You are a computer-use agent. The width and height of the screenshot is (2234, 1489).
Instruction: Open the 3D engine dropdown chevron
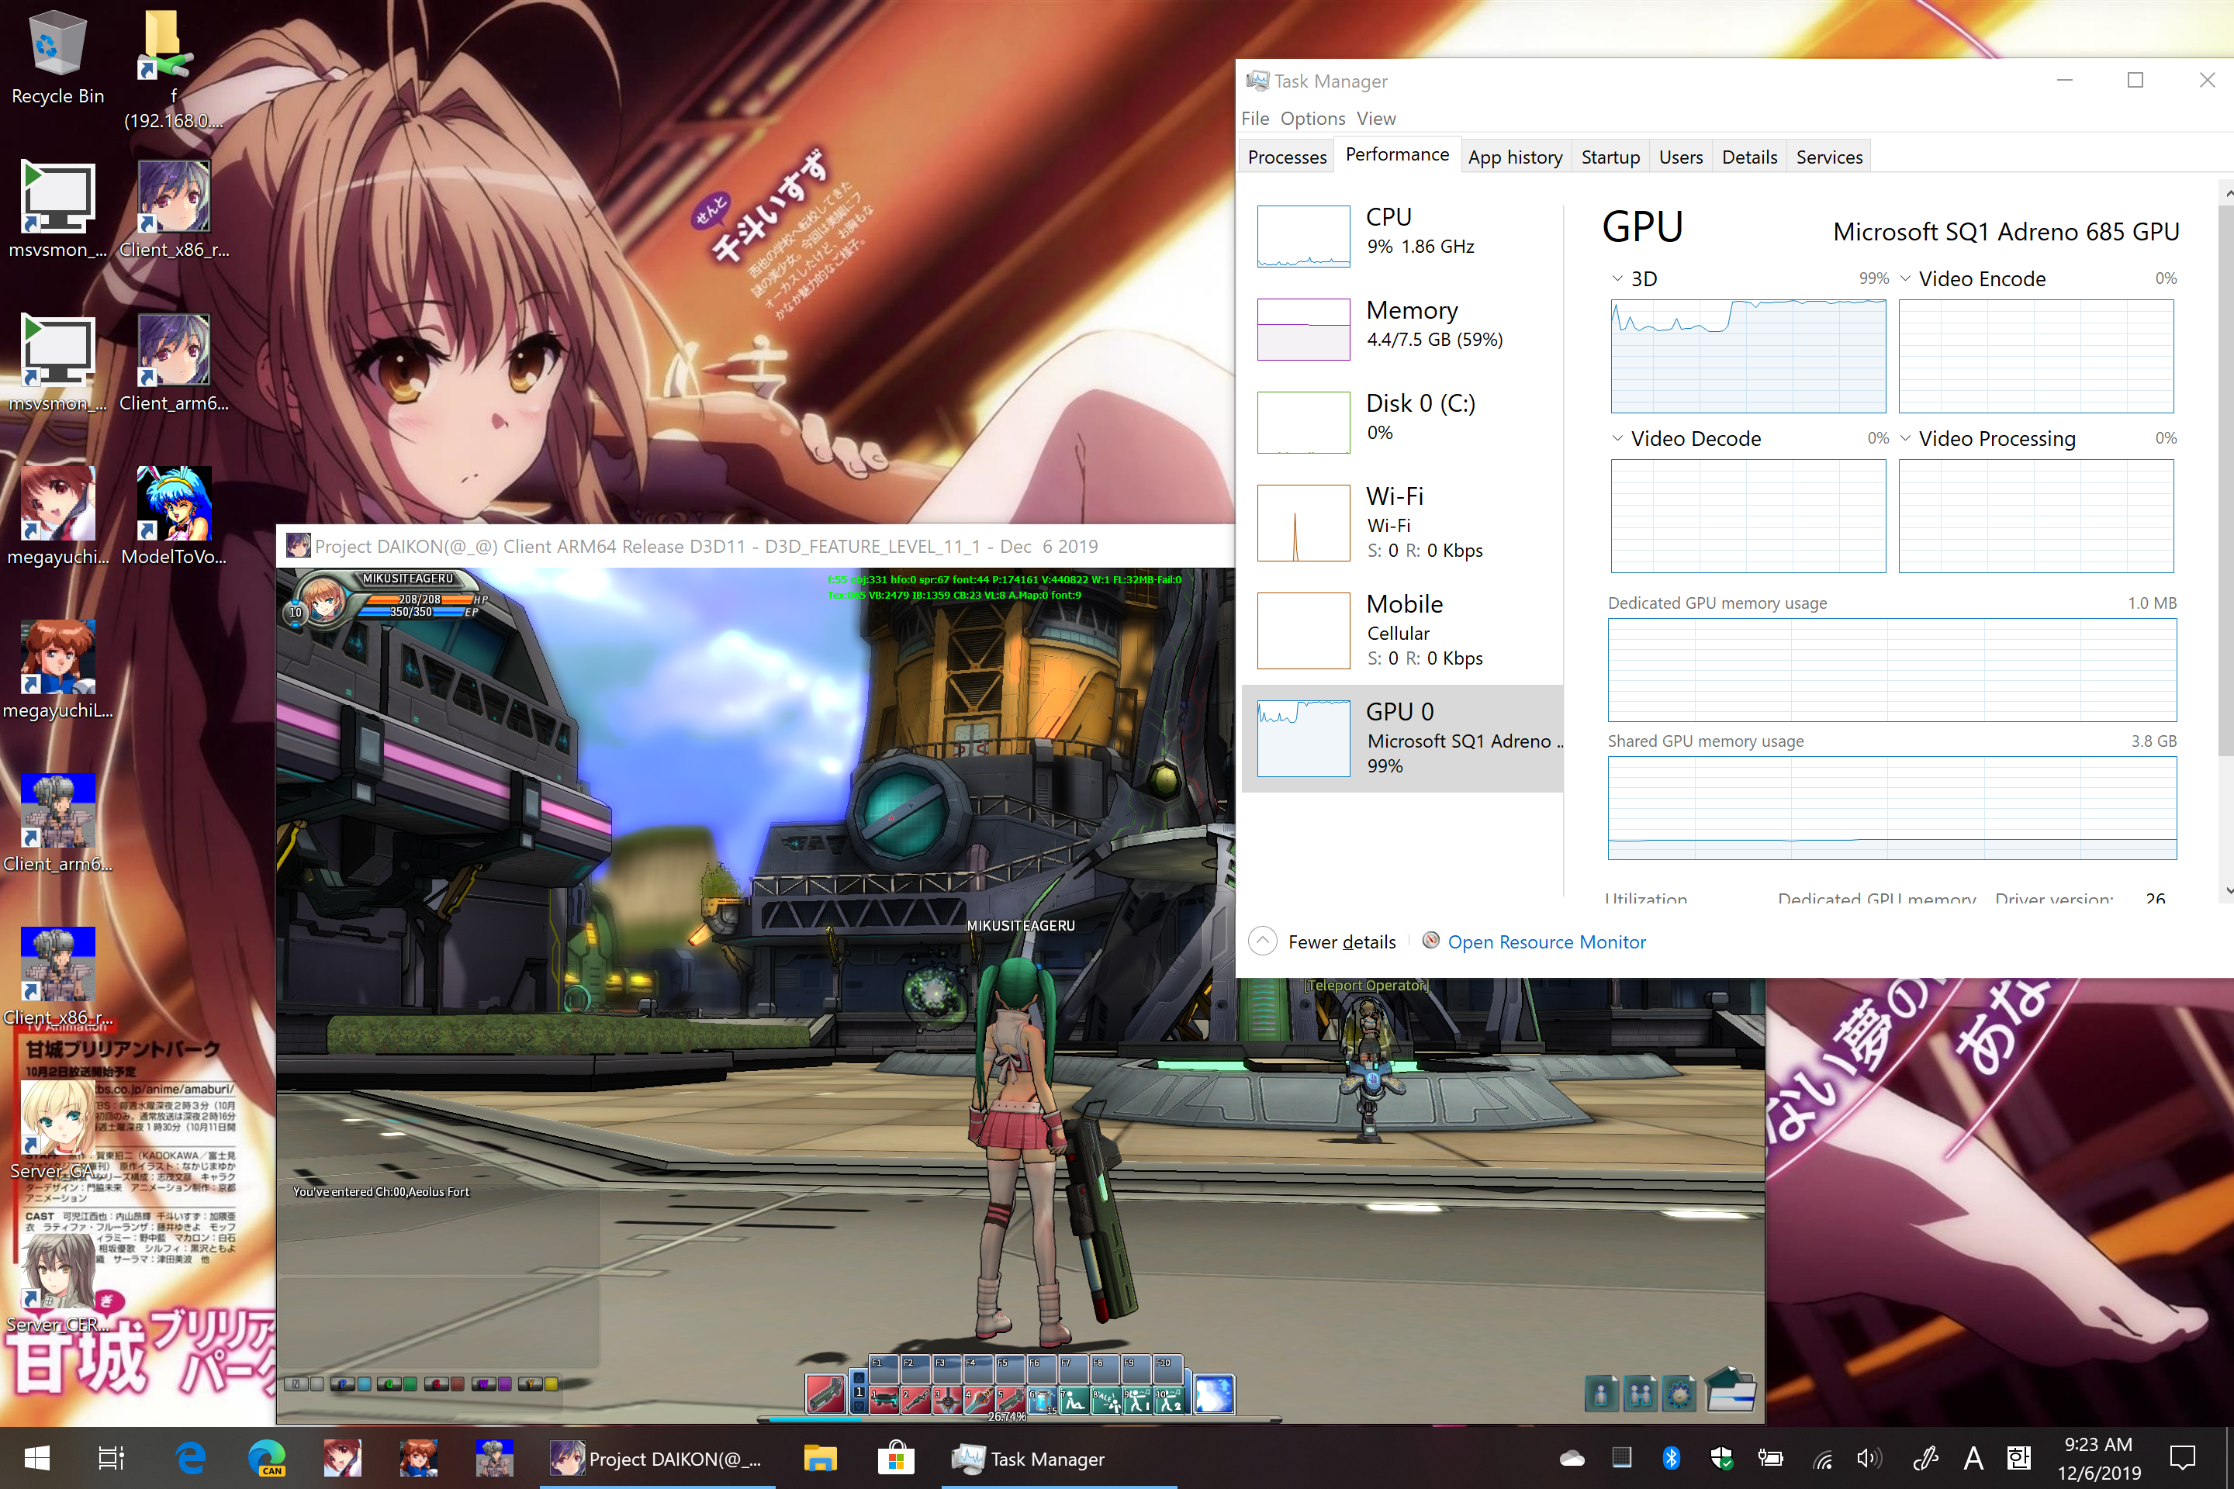(x=1617, y=278)
